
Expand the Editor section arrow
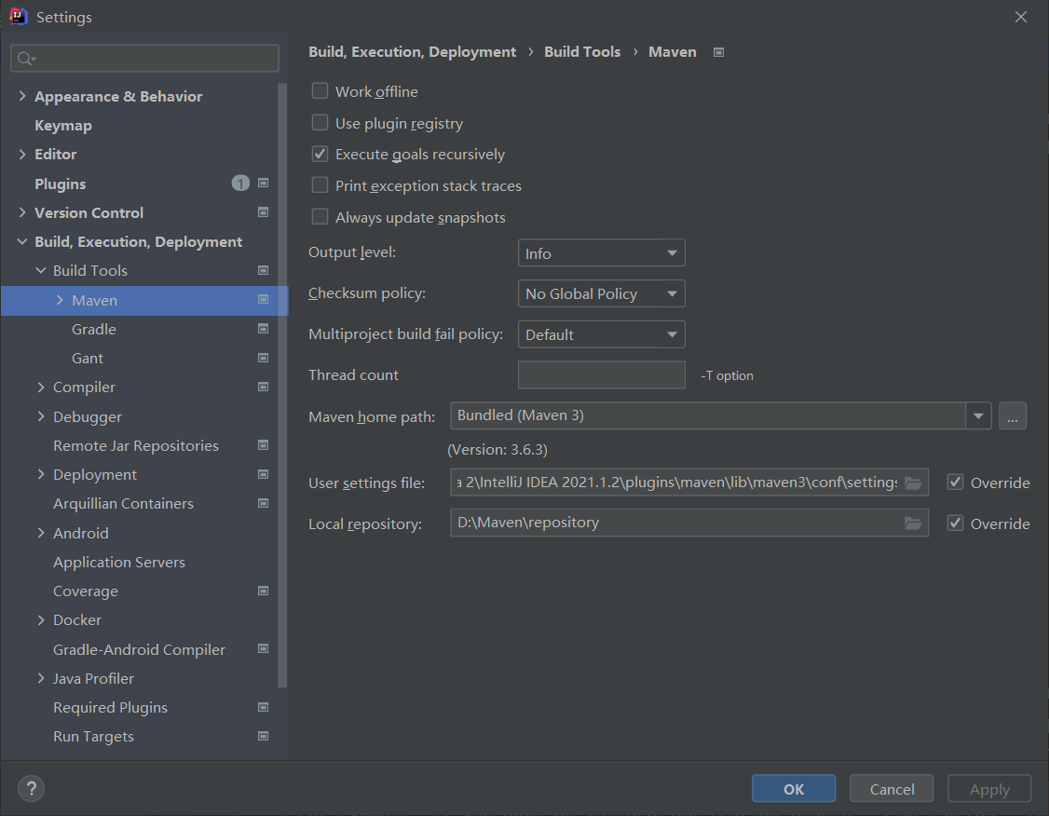[22, 154]
